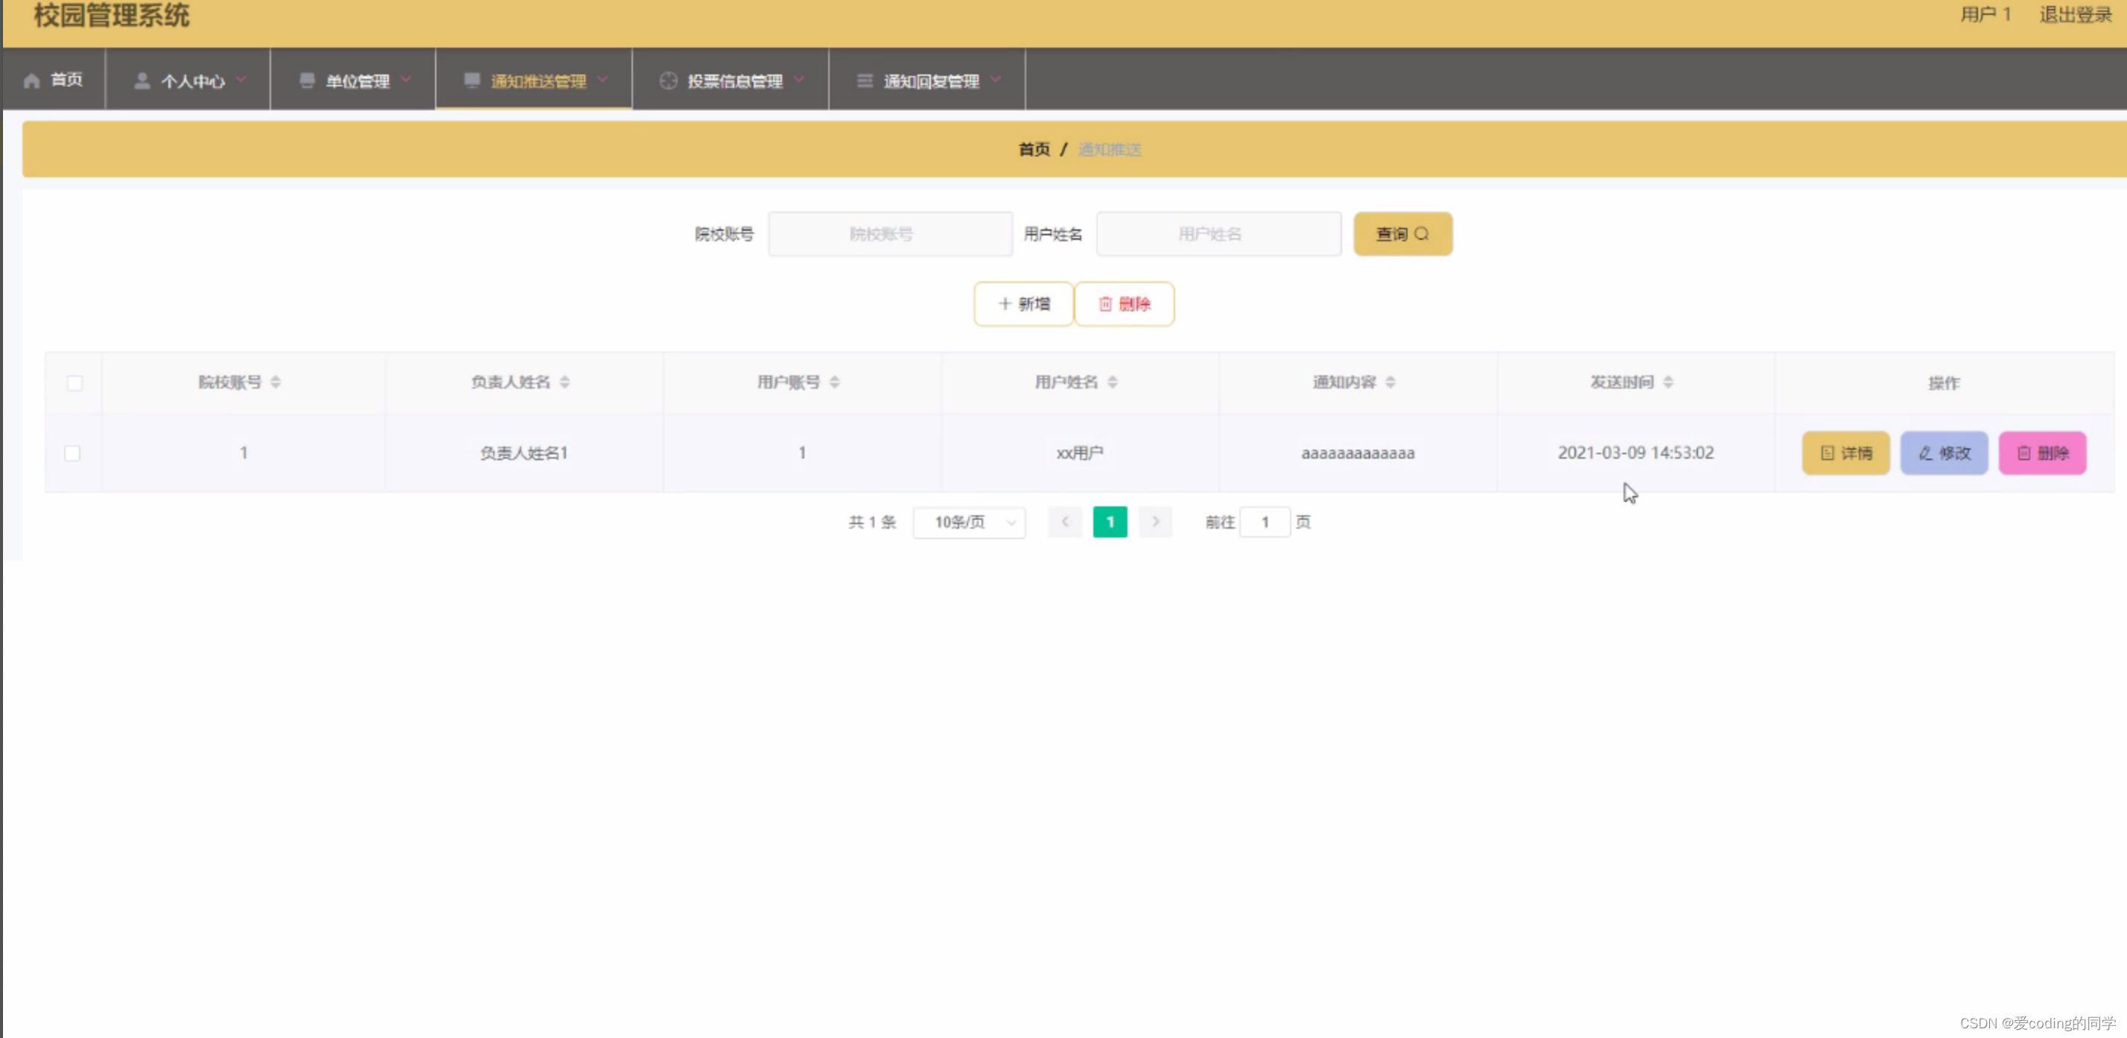Screen dimensions: 2127x1038
Task: Expand the 通知推送管理 menu chevron
Action: click(x=603, y=79)
